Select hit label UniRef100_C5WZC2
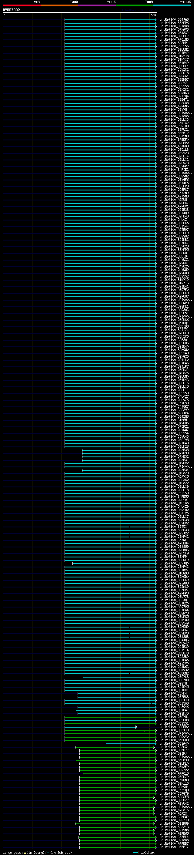194x855 pixels. pos(174,69)
